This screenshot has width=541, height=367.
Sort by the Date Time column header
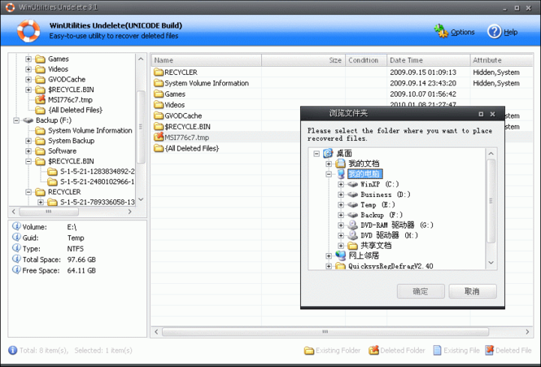click(x=428, y=60)
